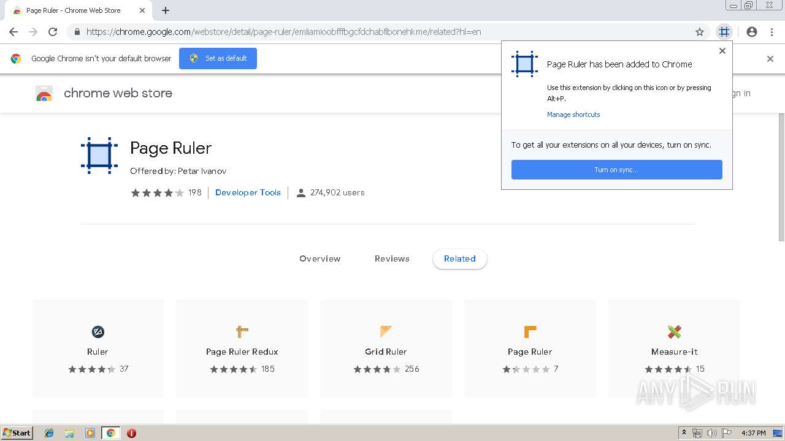Open the volume tray icon
785x441 pixels.
coord(711,433)
